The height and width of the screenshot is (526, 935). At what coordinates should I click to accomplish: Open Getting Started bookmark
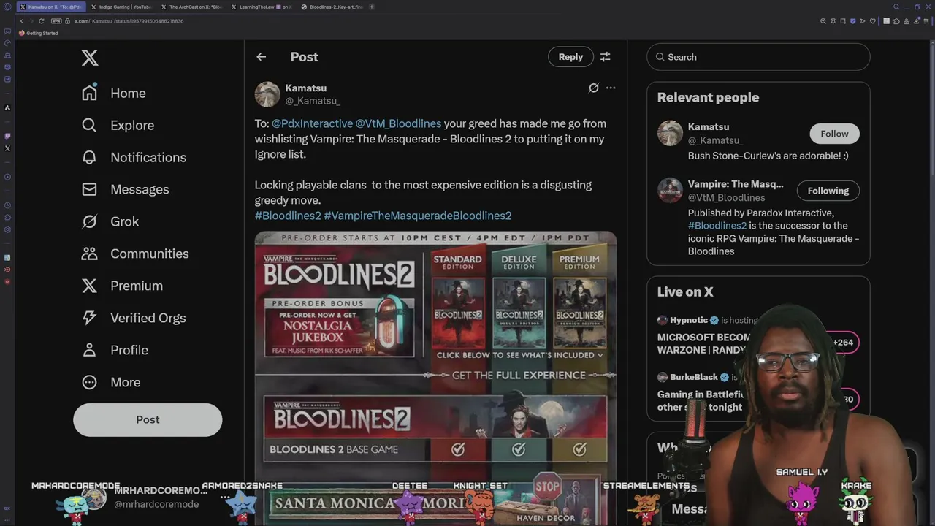tap(38, 33)
